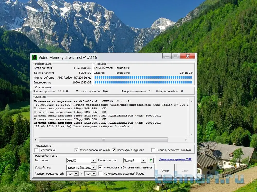Image resolution: width=257 pixels, height=192 pixels.
Task: Click video mode value 1920x1080x32
Action: coord(82,82)
